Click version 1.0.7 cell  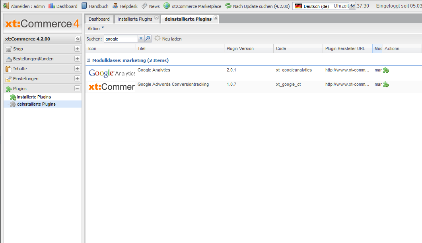[x=231, y=84]
